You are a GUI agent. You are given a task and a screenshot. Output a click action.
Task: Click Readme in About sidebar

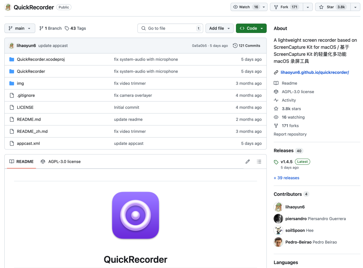click(289, 83)
